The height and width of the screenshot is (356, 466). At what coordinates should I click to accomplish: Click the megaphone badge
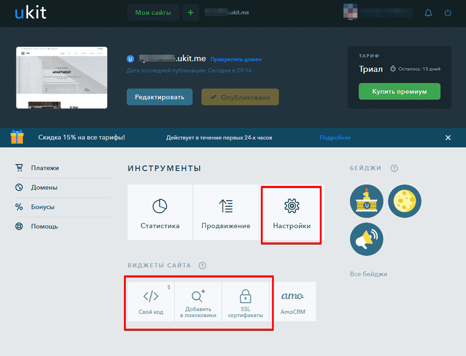point(367,239)
